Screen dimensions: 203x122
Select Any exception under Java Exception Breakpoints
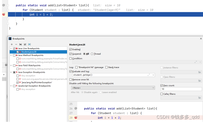coord(38,76)
